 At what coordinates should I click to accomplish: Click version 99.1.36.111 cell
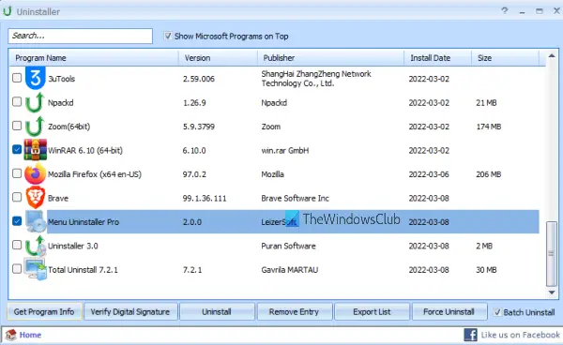tap(205, 198)
